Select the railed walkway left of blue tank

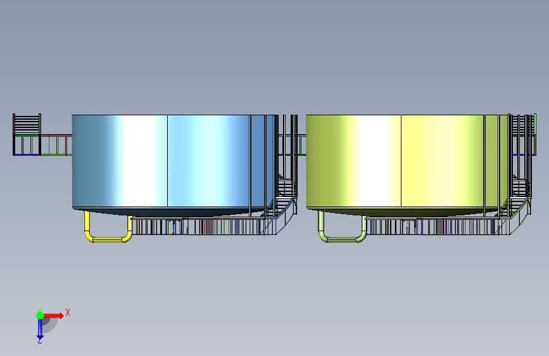(x=56, y=145)
